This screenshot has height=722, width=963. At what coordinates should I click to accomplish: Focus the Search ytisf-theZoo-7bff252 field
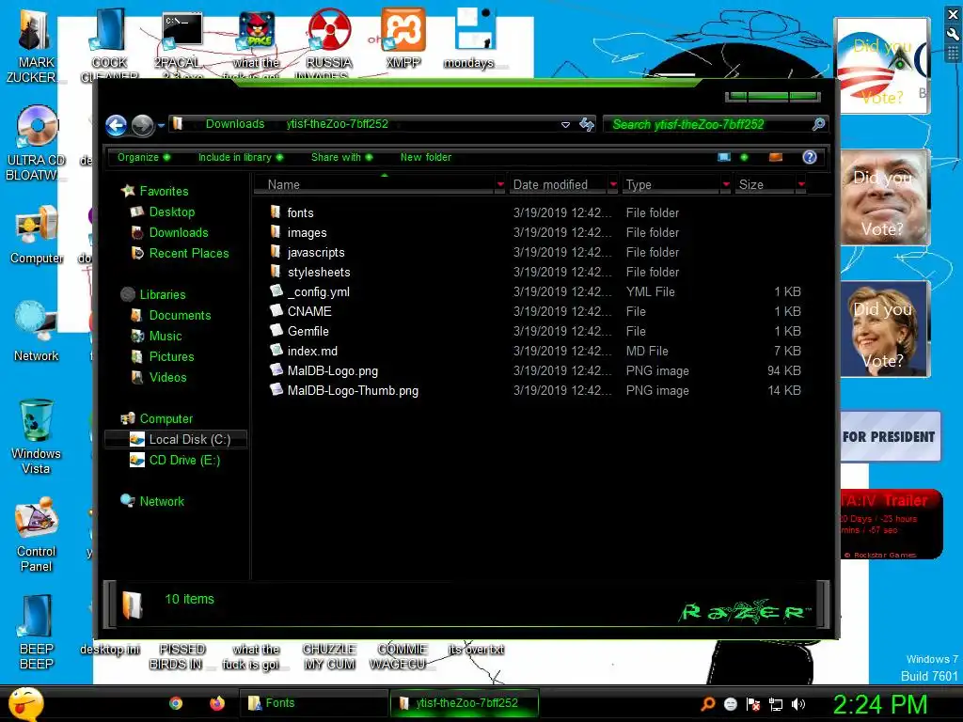[x=708, y=125]
